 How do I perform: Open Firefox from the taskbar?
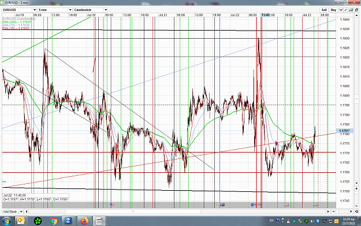(x=84, y=221)
